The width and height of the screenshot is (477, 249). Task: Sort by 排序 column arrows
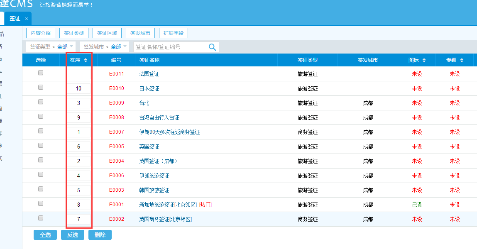pyautogui.click(x=86, y=60)
